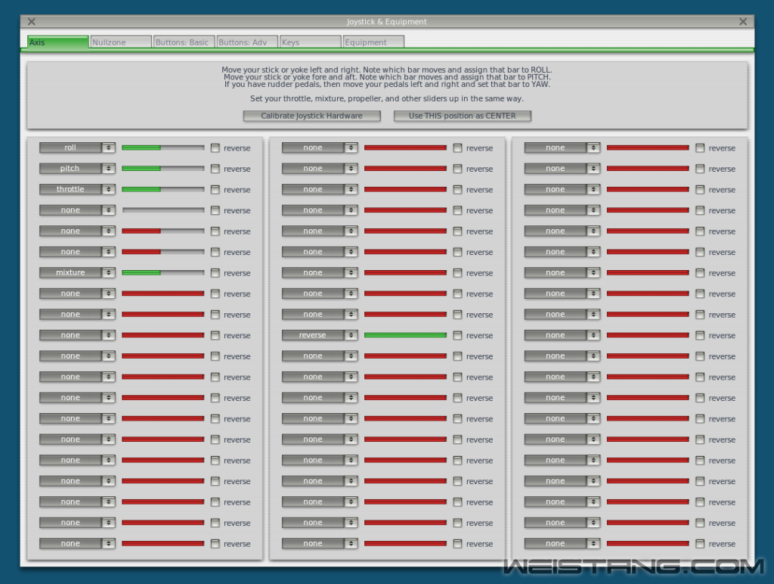This screenshot has height=584, width=774.
Task: Open the none dropdown beside the empty gray bar
Action: [x=78, y=210]
